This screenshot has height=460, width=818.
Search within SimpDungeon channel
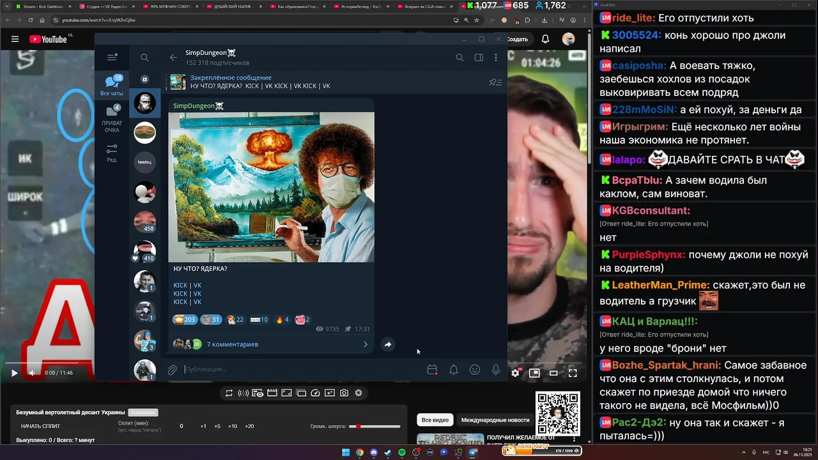click(459, 57)
